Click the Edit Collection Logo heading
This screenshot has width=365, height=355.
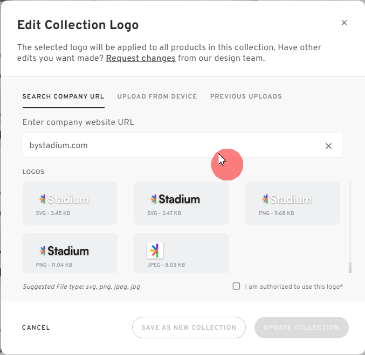click(78, 25)
